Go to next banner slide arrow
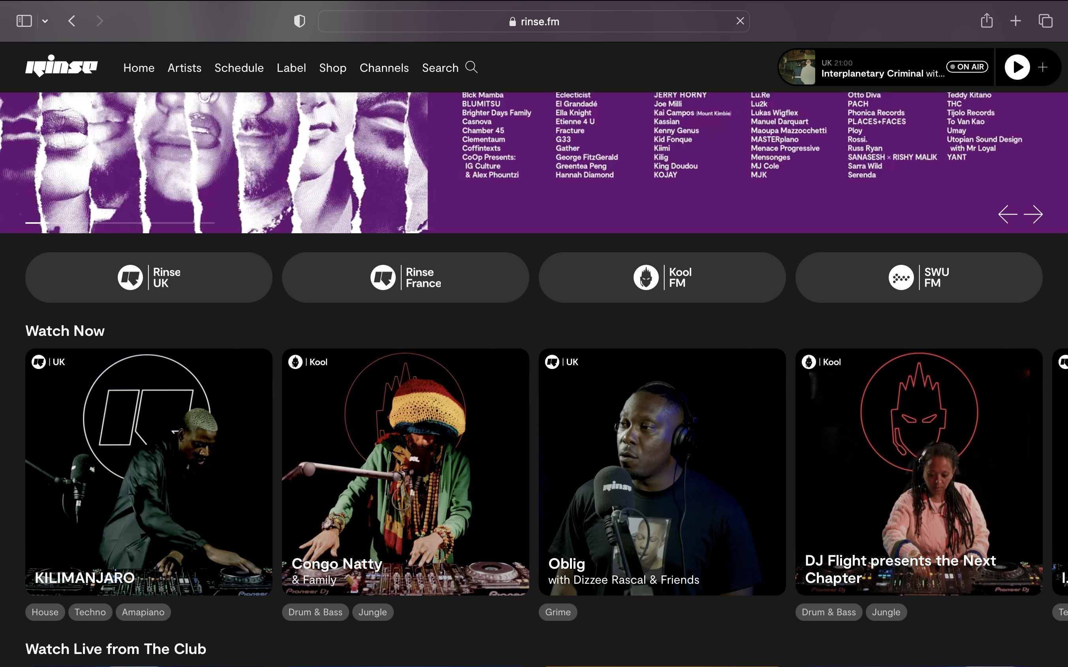Screen dimensions: 1068x667 point(1033,214)
